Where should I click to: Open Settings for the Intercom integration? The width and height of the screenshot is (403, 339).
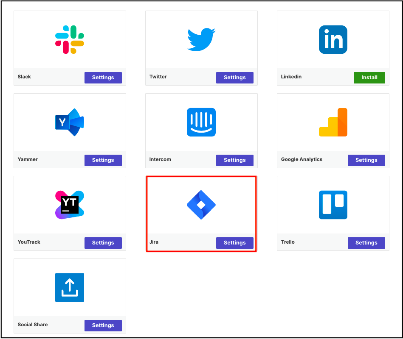click(234, 160)
